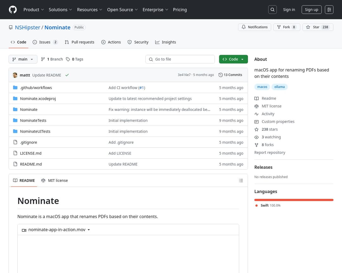Open the NSHipster owner link
The width and height of the screenshot is (342, 273).
(28, 27)
